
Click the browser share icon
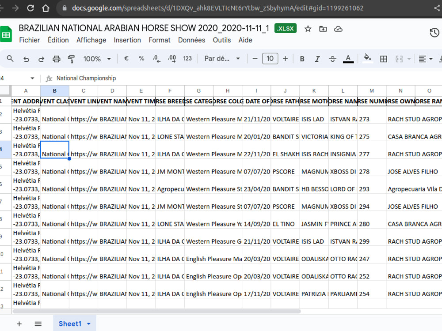point(438,8)
